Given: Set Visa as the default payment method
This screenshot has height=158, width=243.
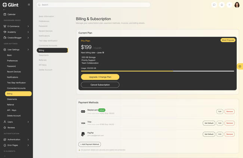Looking at the screenshot, I should [209, 123].
